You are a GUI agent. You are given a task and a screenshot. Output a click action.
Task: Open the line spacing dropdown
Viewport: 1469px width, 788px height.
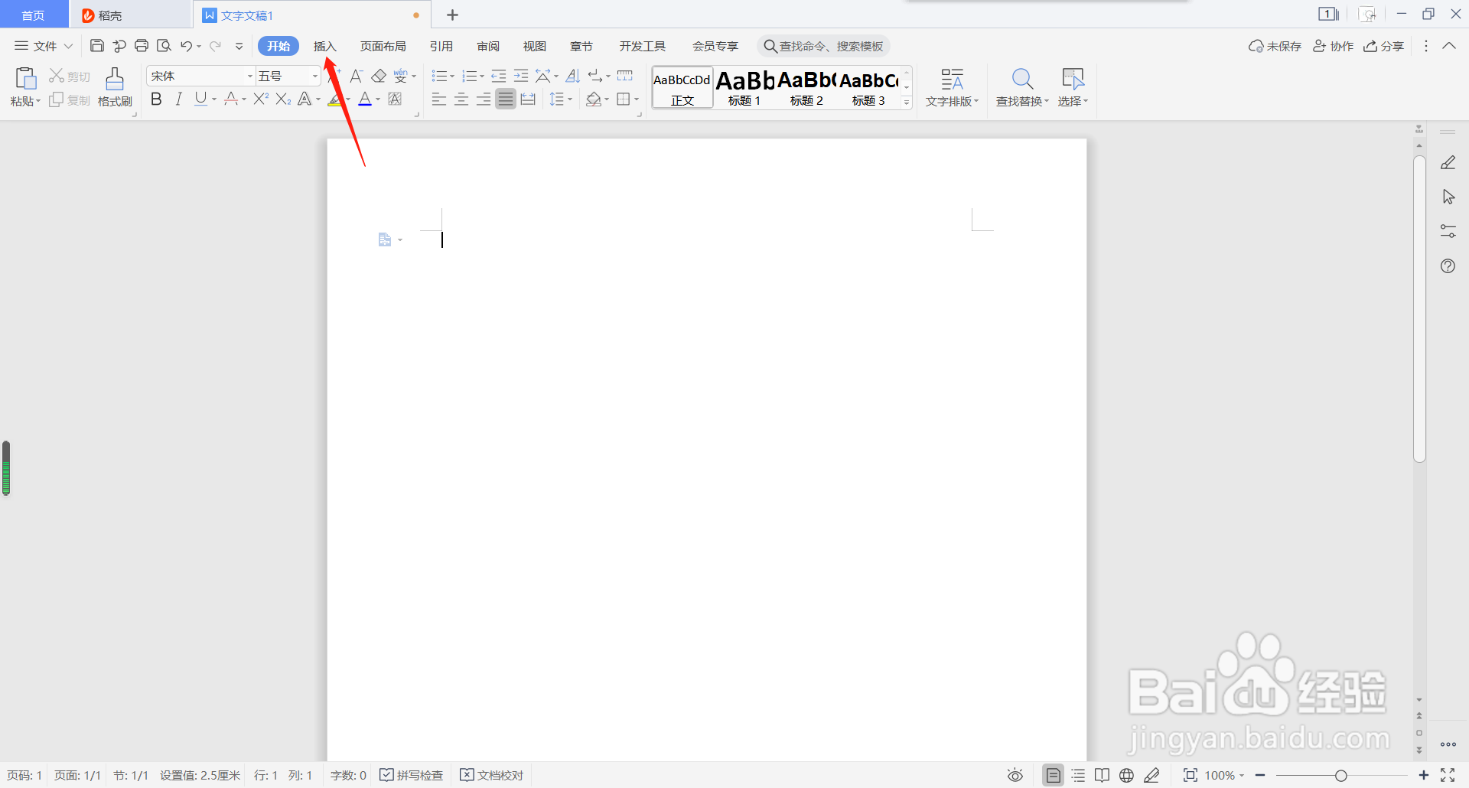pos(570,99)
